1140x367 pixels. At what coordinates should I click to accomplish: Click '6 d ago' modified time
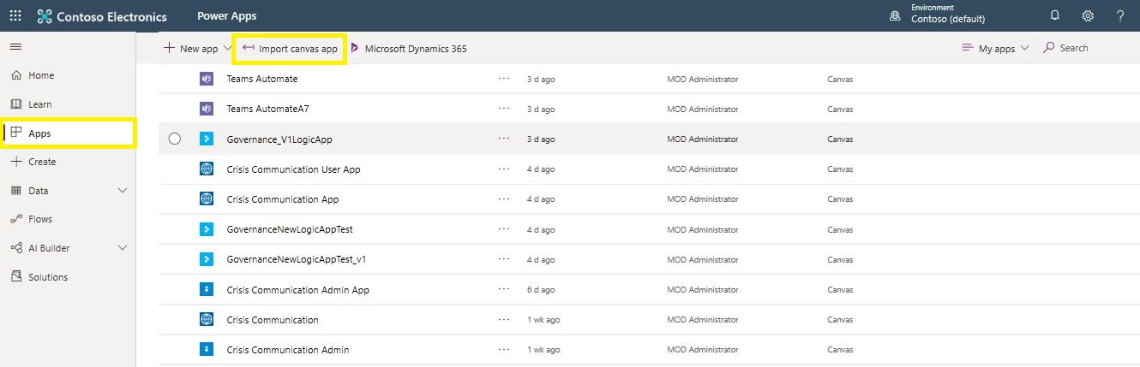click(541, 290)
